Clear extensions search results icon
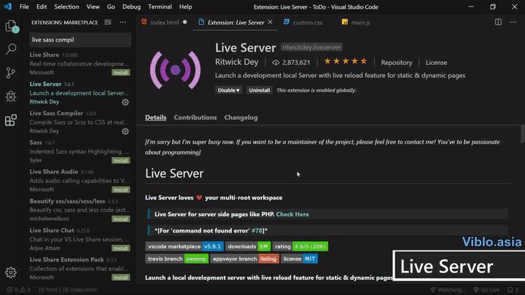The image size is (525, 295). pyautogui.click(x=108, y=23)
